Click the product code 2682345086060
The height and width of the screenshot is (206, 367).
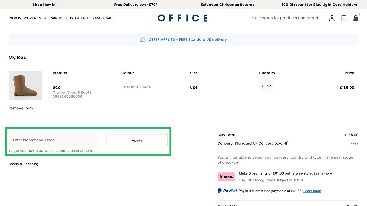pos(67,96)
